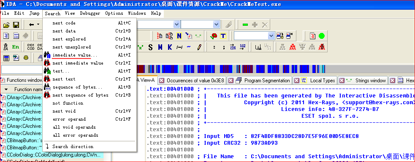Image resolution: width=415 pixels, height=162 pixels.
Task: Close the Occurrences of value 0x3E8 tab
Action: point(162,81)
